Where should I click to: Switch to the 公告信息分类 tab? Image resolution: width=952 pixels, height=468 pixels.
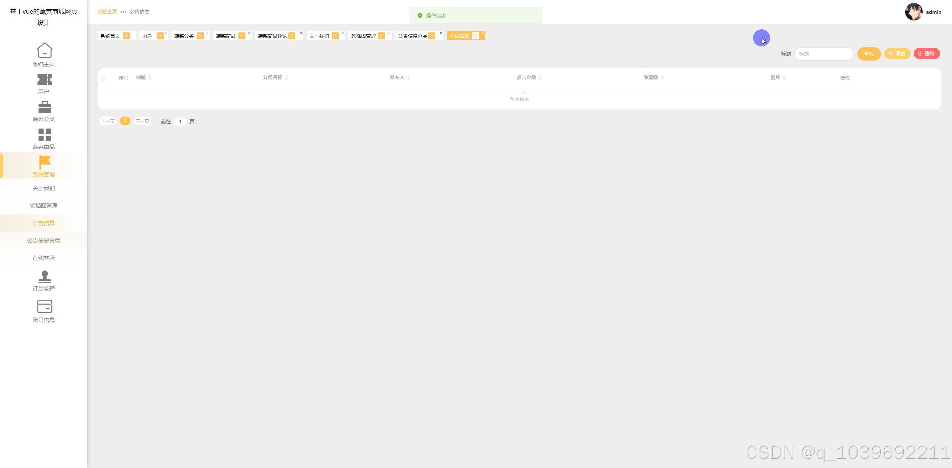pos(412,36)
